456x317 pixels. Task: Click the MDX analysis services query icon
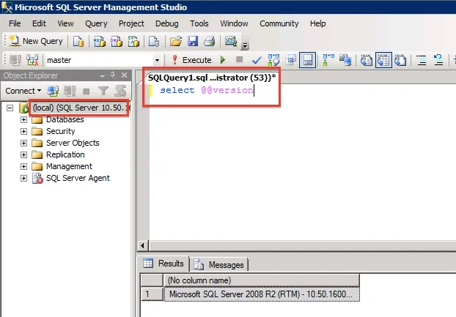click(100, 41)
